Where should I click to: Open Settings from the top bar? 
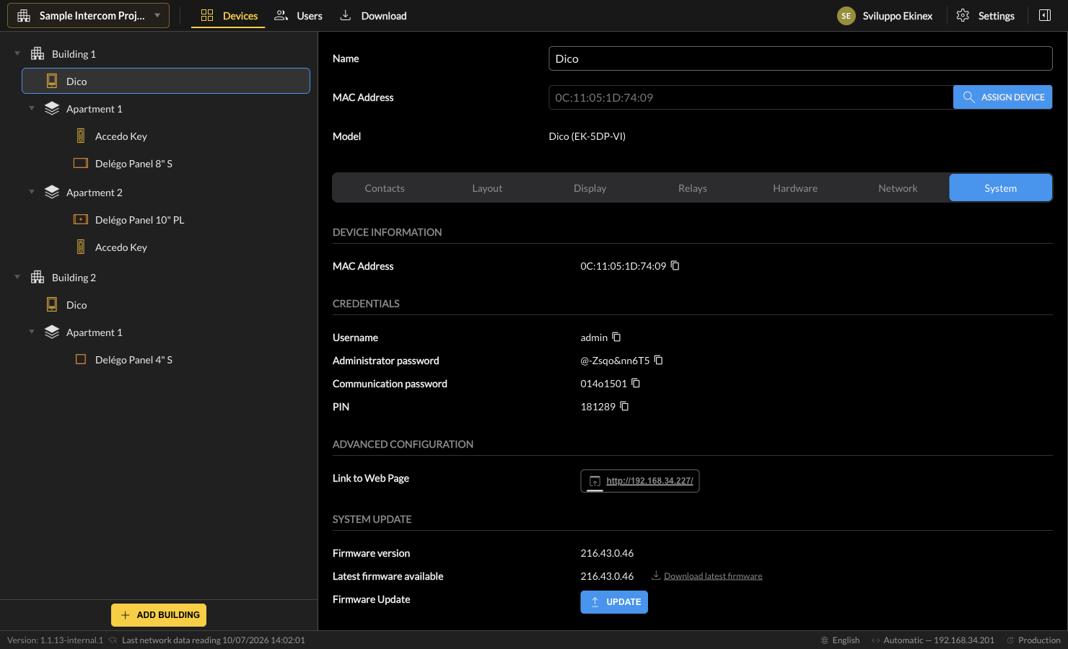(986, 15)
